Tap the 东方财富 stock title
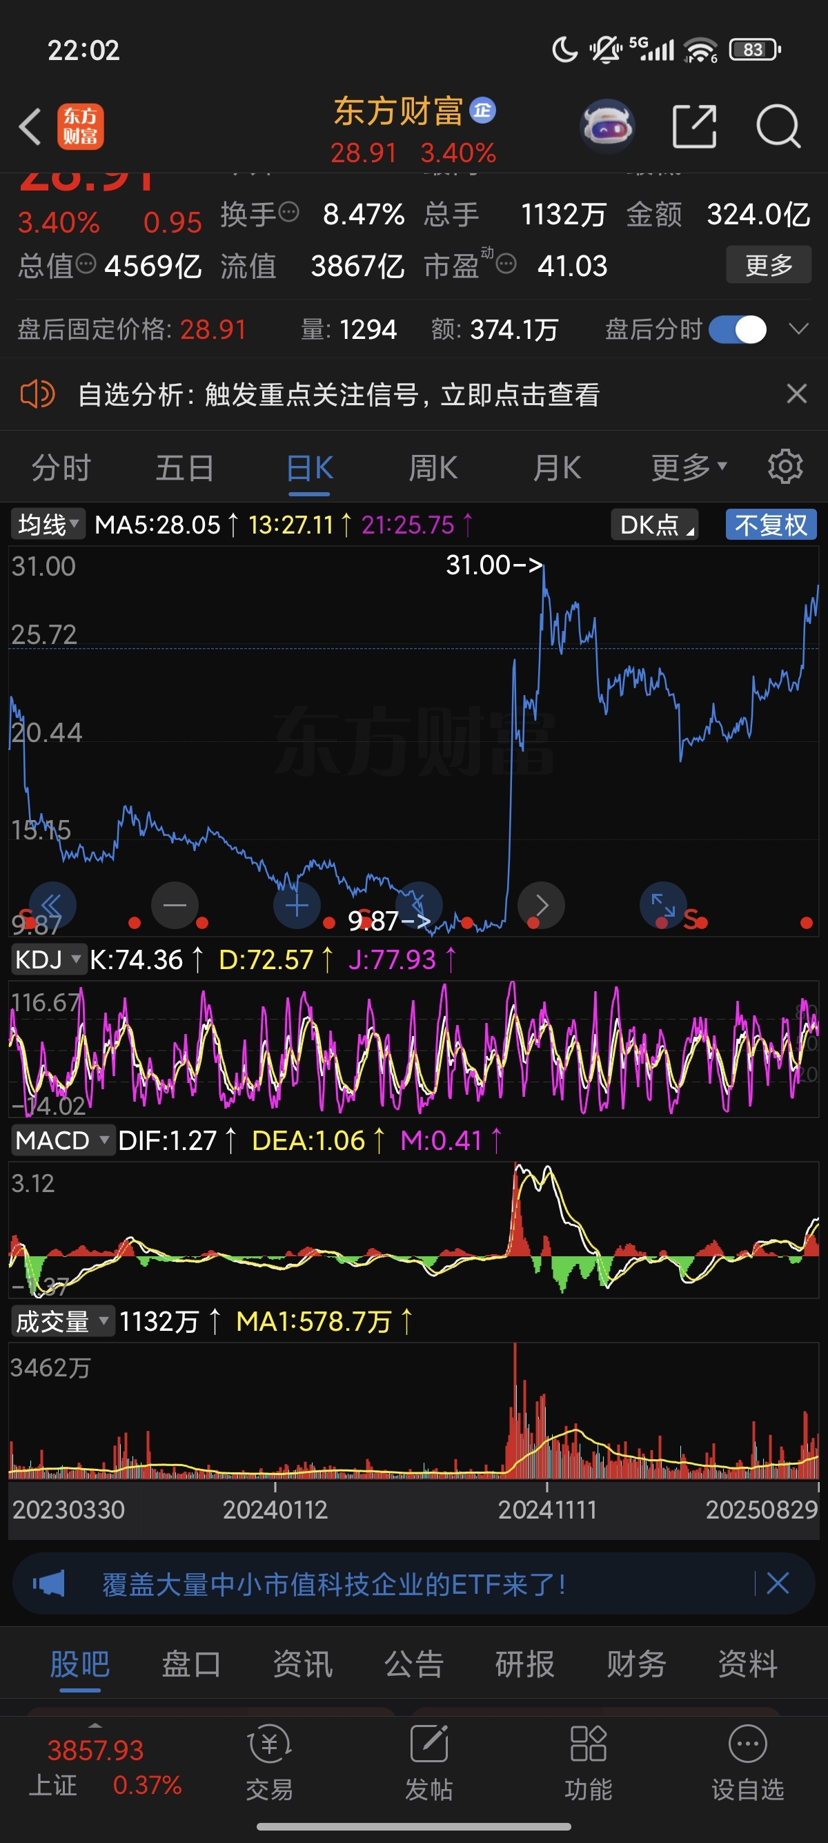 click(x=398, y=112)
